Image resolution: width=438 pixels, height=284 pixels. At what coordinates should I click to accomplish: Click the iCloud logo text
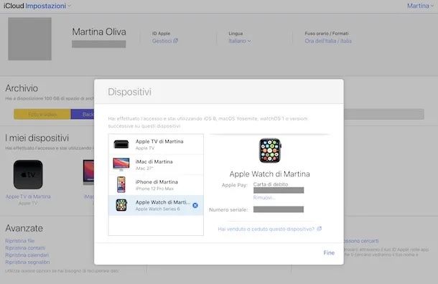pos(14,6)
